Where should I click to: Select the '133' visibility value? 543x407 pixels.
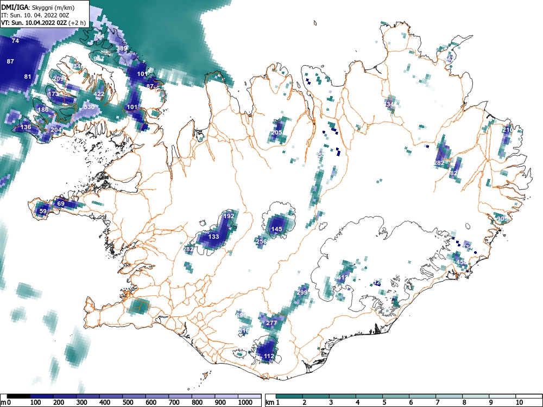[x=213, y=237]
